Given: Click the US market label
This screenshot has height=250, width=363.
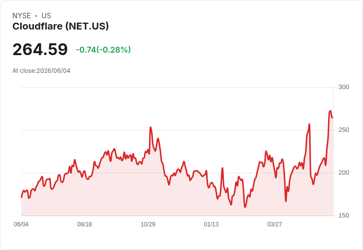Looking at the screenshot, I should coord(46,16).
